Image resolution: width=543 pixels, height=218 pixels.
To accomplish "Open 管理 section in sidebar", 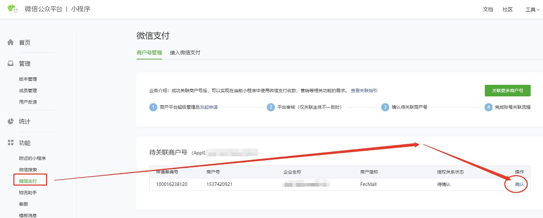I will tap(24, 64).
